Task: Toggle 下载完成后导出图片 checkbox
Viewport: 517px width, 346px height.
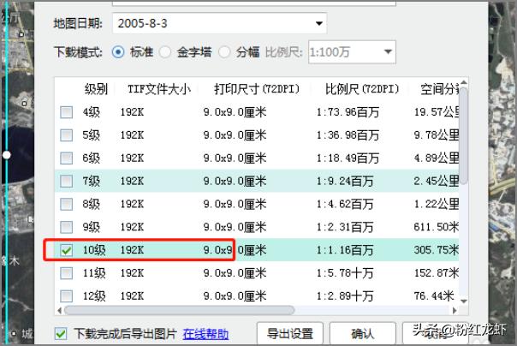Action: tap(61, 333)
